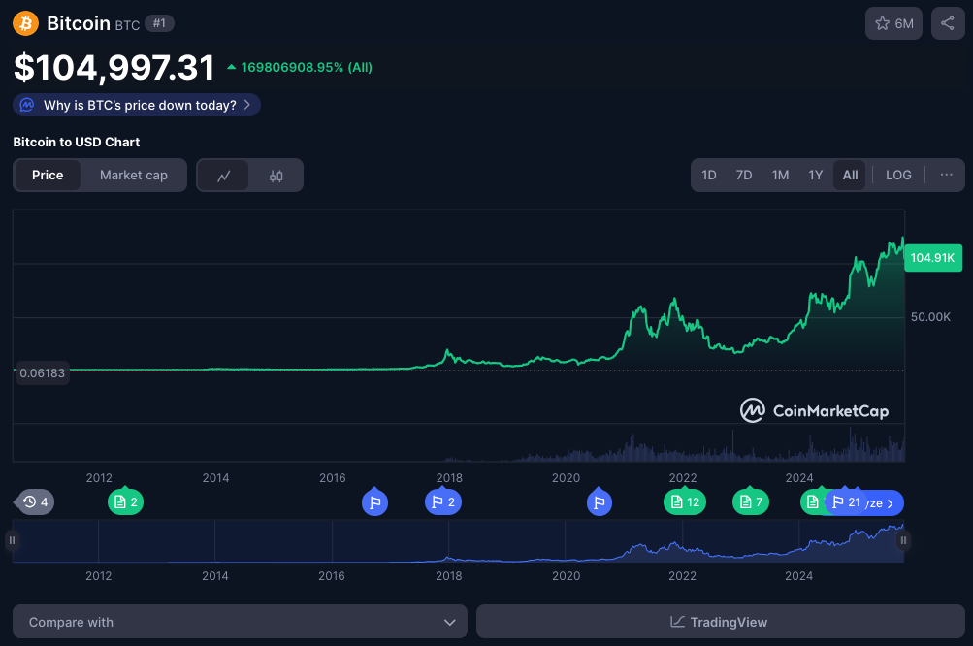Click the blue flag milestone marker near 2017
Screen dimensions: 973x646
[374, 501]
